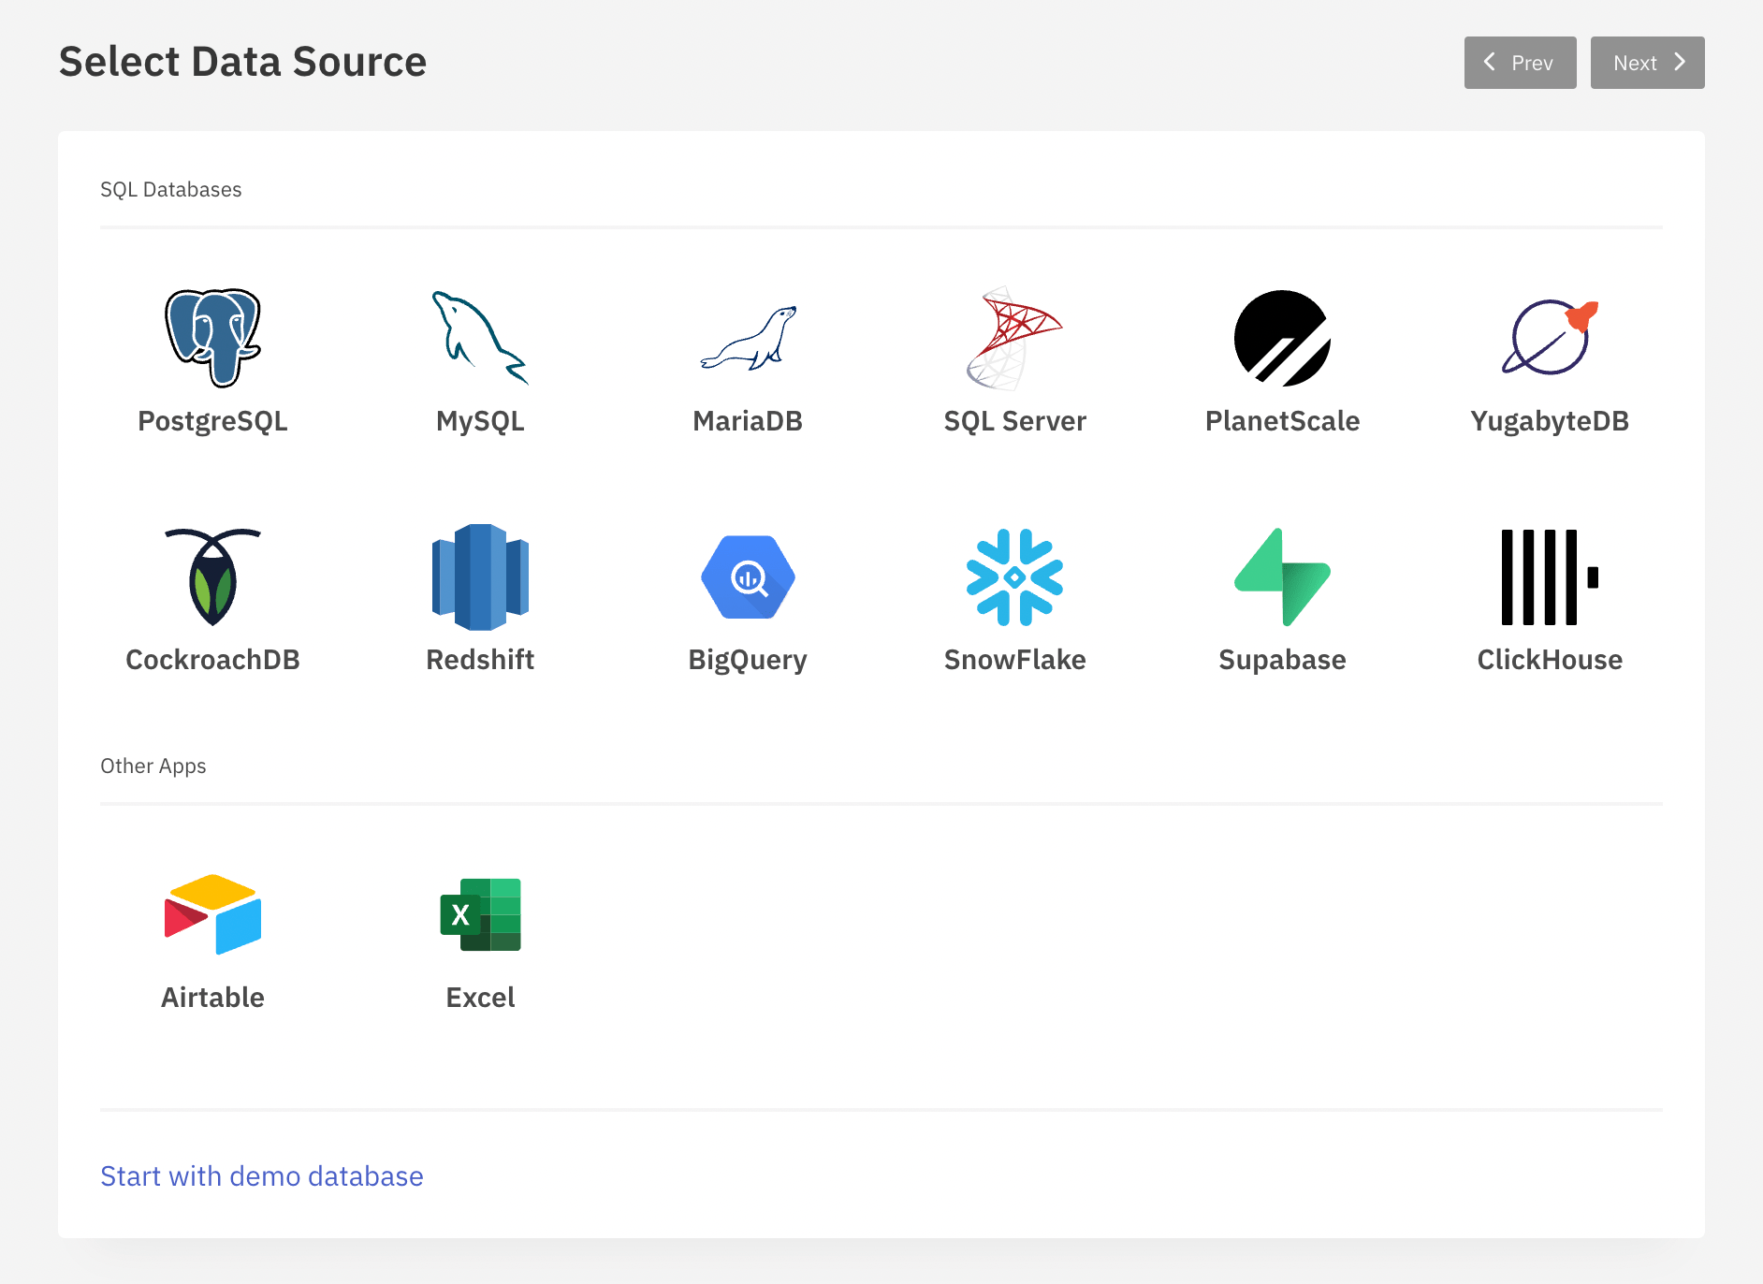Viewport: 1763px width, 1284px height.
Task: Select the ClickHouse bars logo
Action: click(1550, 576)
